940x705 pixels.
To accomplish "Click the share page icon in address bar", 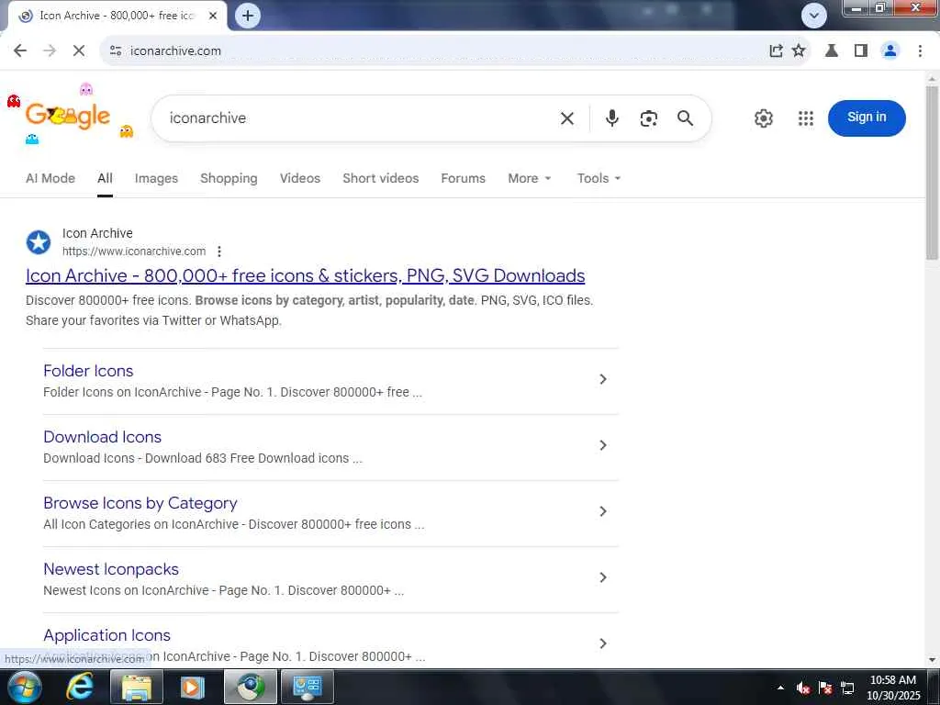I will click(776, 51).
